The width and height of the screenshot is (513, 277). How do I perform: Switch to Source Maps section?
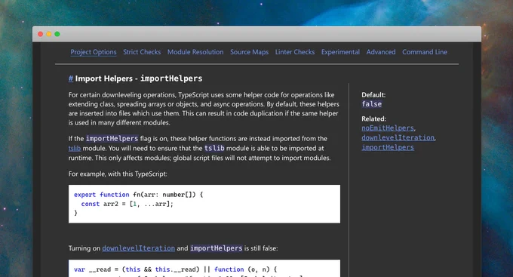click(249, 52)
